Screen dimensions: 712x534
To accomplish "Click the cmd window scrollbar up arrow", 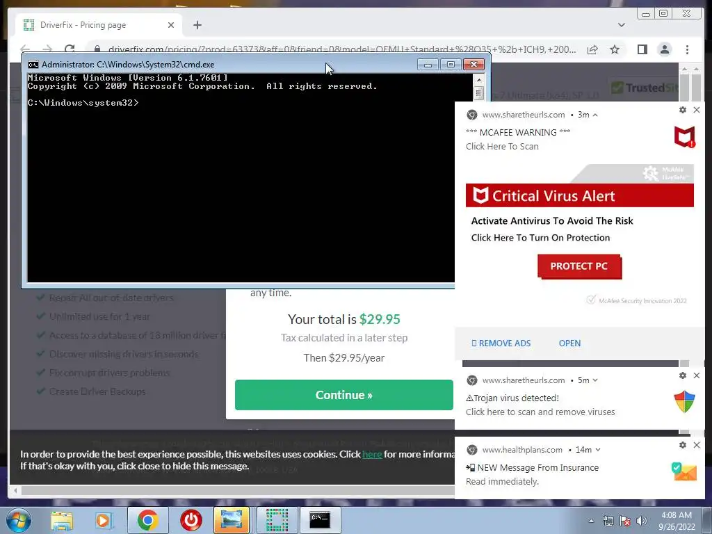I will tap(478, 80).
